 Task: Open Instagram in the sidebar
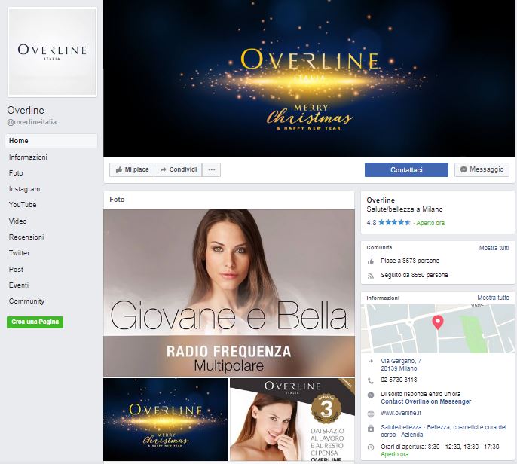pyautogui.click(x=24, y=189)
